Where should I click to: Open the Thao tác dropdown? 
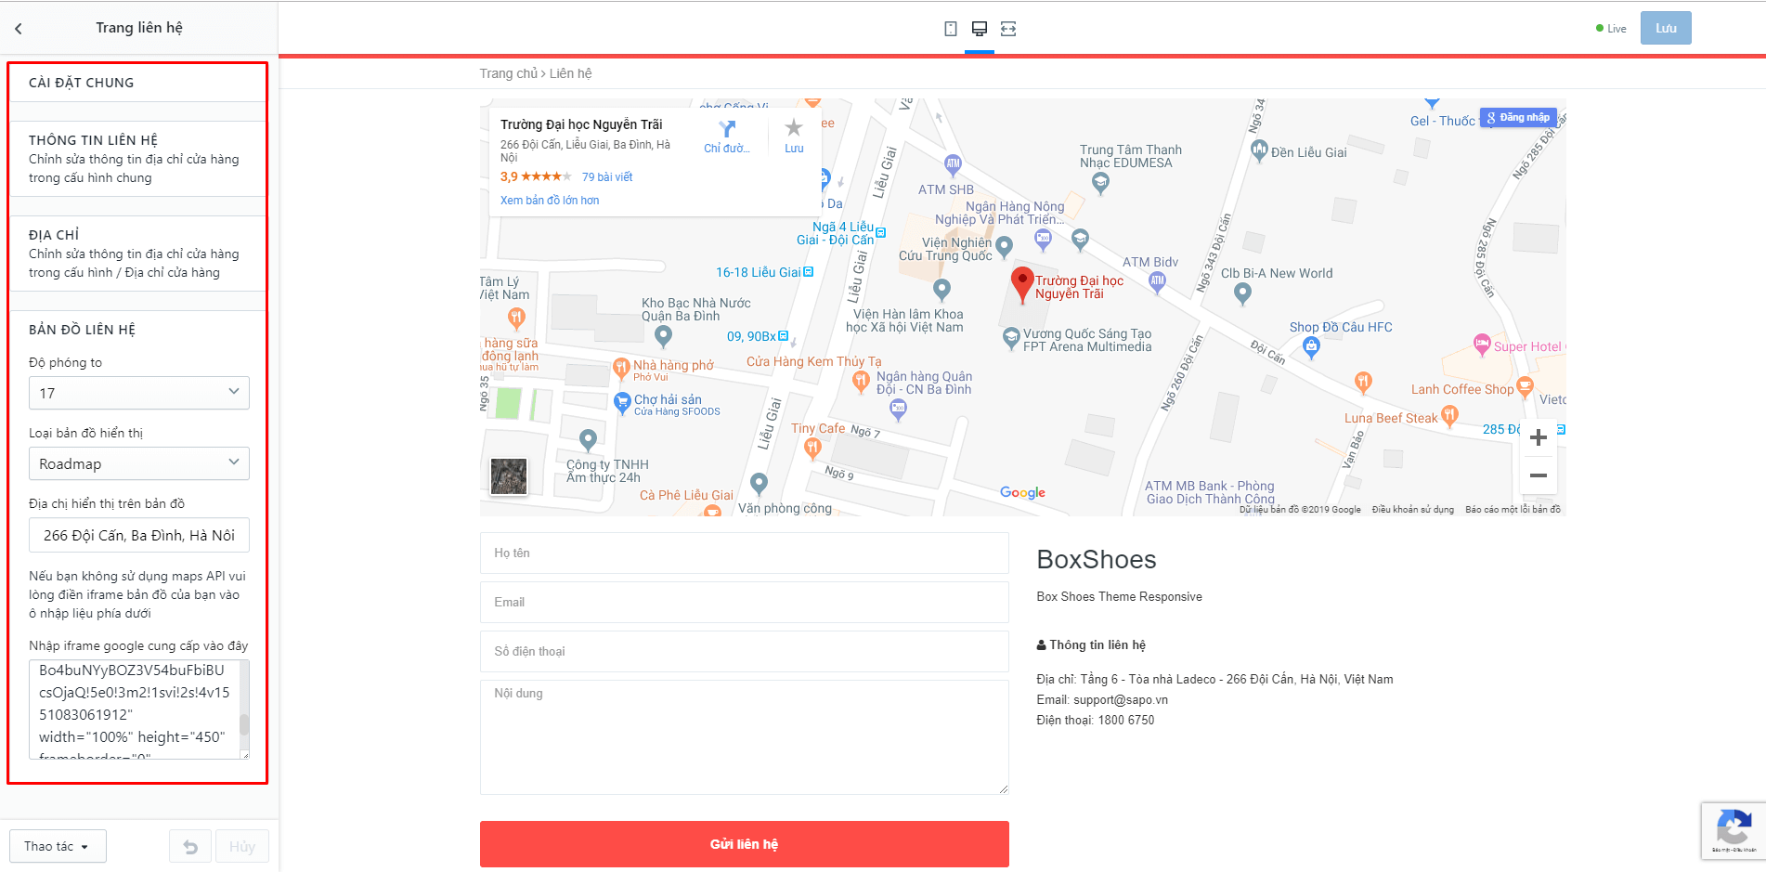click(x=58, y=846)
